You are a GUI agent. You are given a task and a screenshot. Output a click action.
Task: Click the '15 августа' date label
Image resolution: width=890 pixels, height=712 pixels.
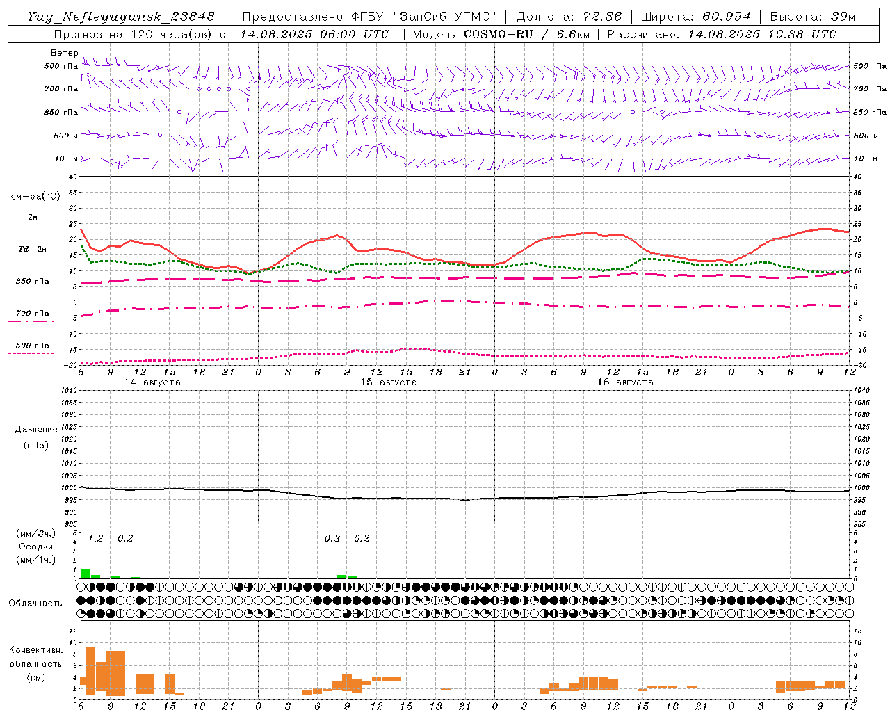point(389,382)
